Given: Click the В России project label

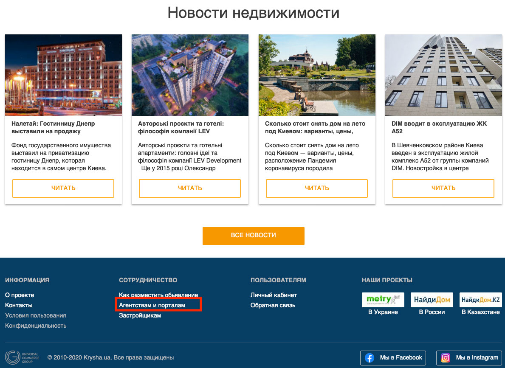Looking at the screenshot, I should [x=432, y=312].
